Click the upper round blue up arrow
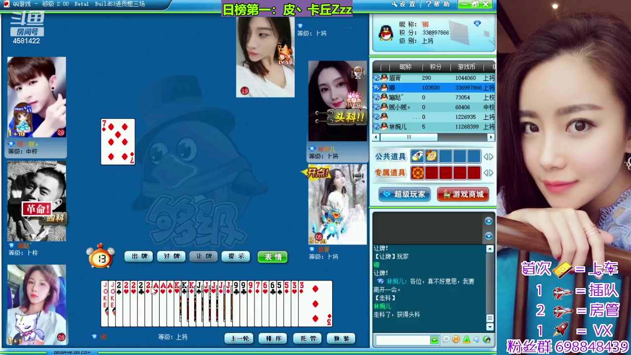 [x=489, y=221]
